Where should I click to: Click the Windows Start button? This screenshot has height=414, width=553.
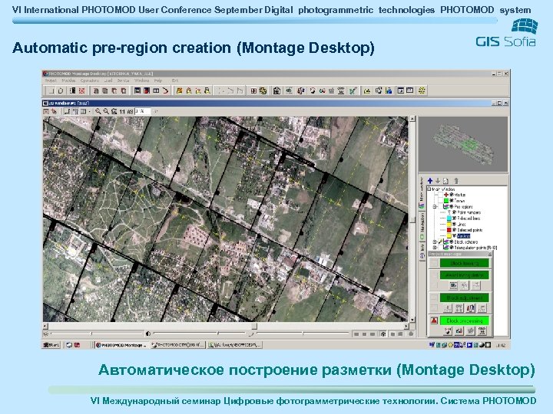[51, 345]
